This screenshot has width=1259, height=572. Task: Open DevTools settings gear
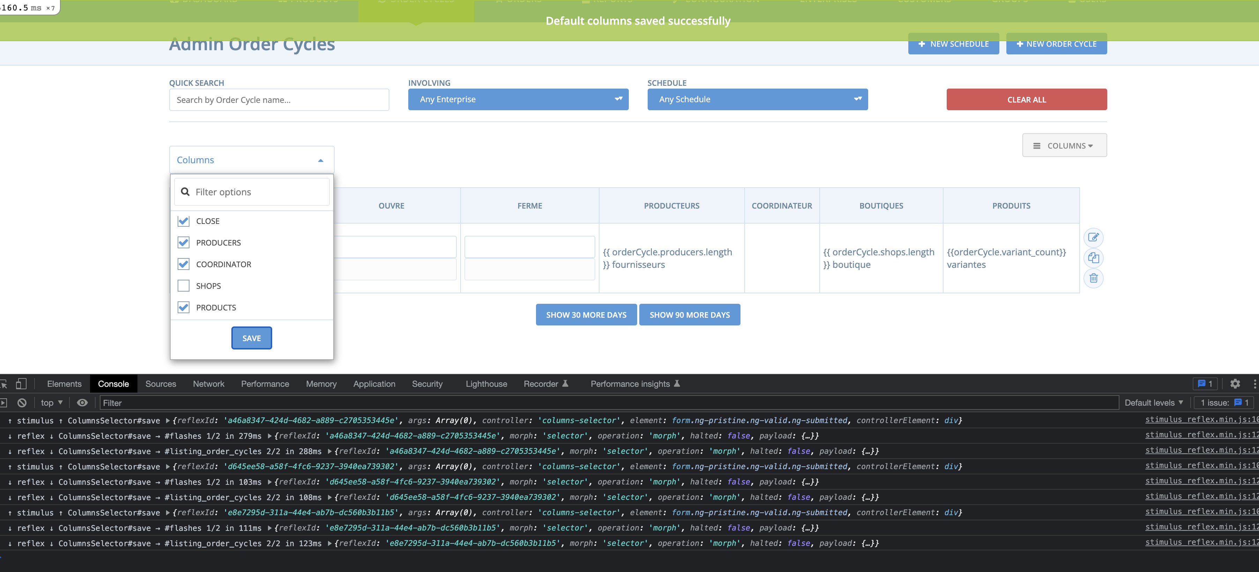tap(1236, 383)
